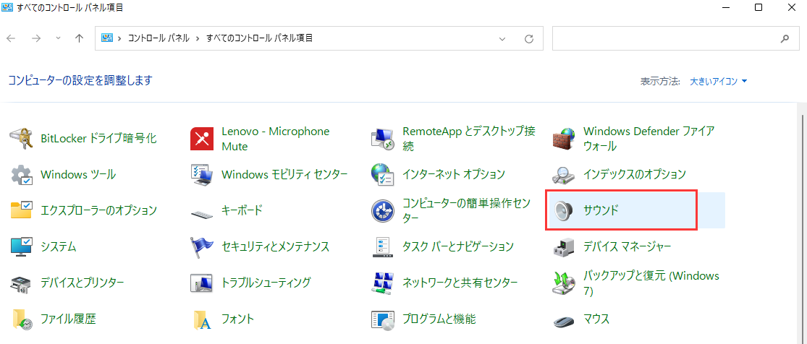This screenshot has width=807, height=344.
Task: Open the Windows ツール gear icon
Action: pyautogui.click(x=22, y=174)
